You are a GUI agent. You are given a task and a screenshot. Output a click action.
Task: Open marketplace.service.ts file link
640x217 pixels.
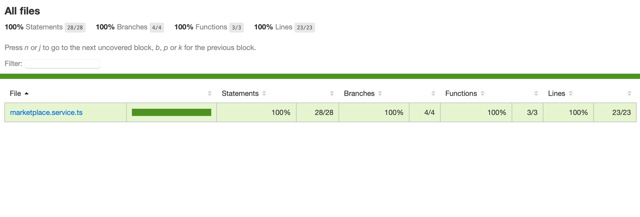[46, 113]
